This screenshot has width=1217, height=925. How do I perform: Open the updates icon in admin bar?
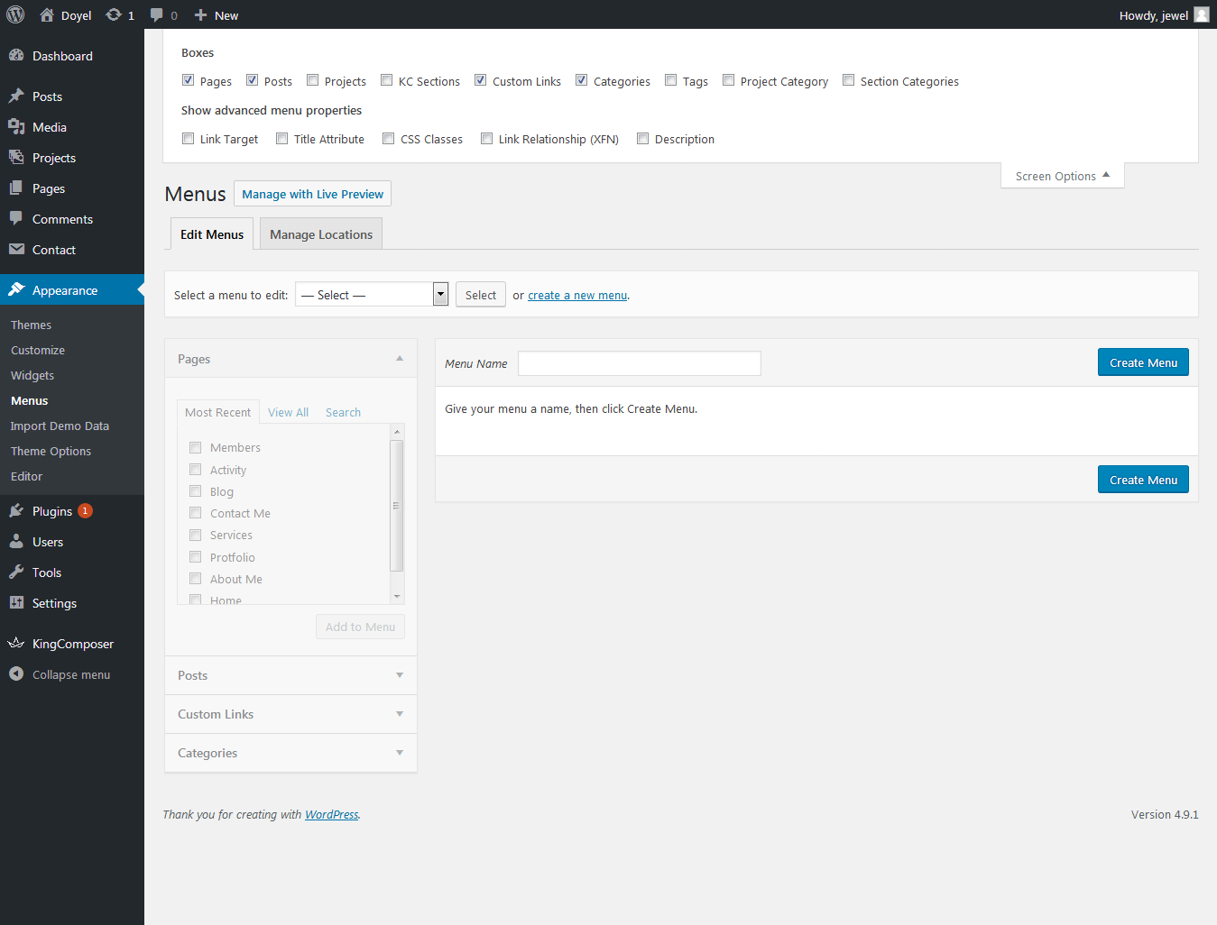coord(114,14)
